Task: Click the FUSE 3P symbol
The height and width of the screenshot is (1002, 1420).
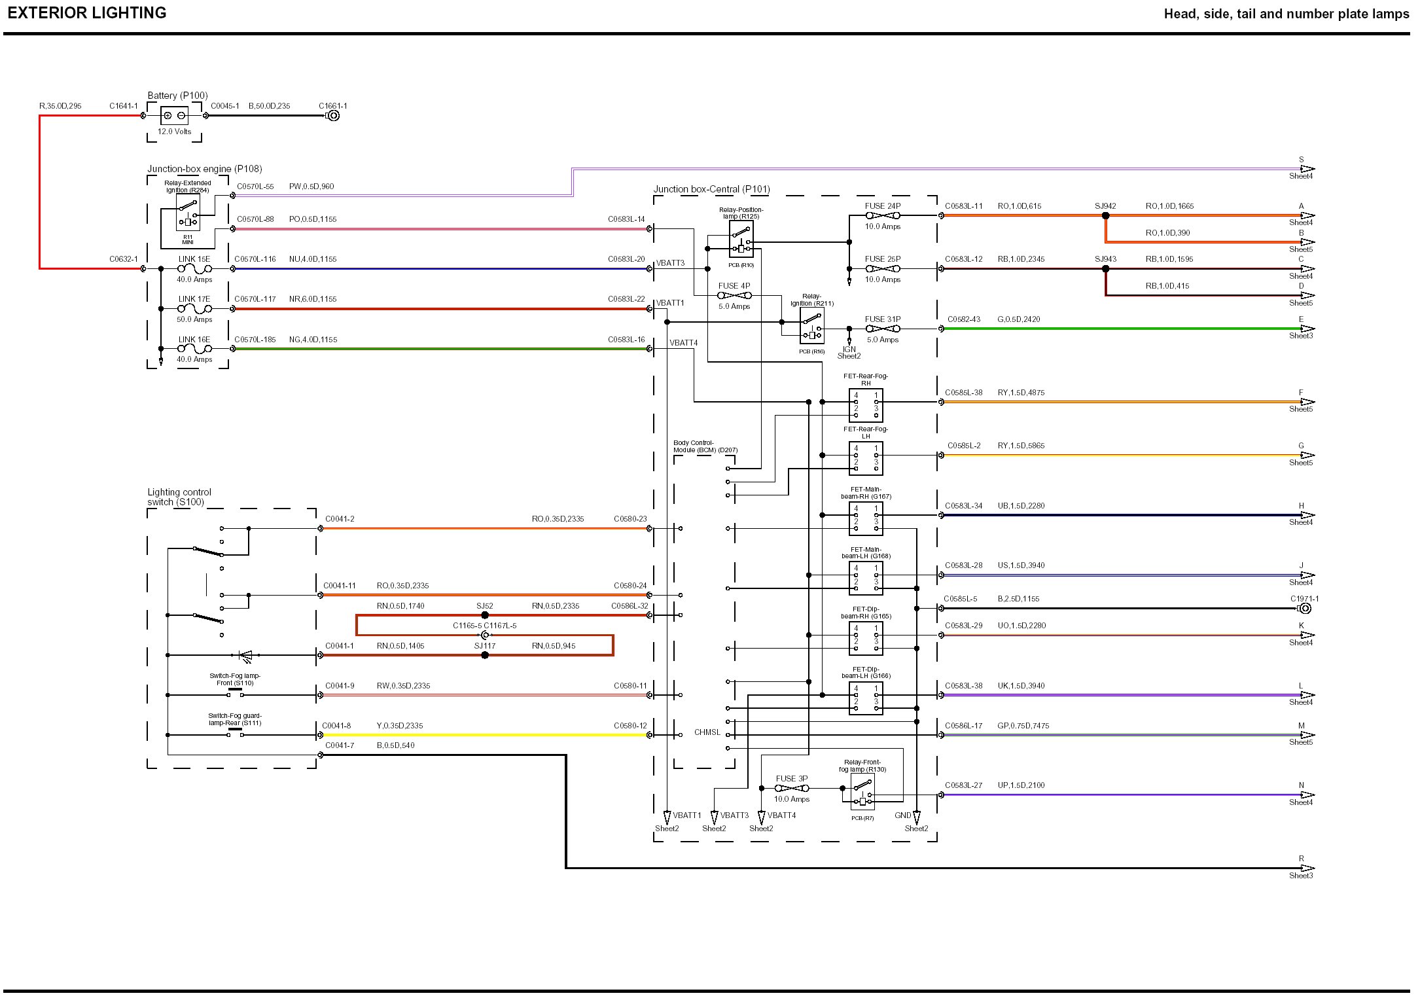Action: coord(791,788)
